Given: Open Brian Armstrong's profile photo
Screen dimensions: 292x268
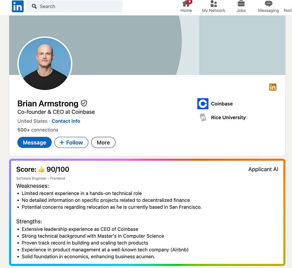Looking at the screenshot, I should coord(45,64).
